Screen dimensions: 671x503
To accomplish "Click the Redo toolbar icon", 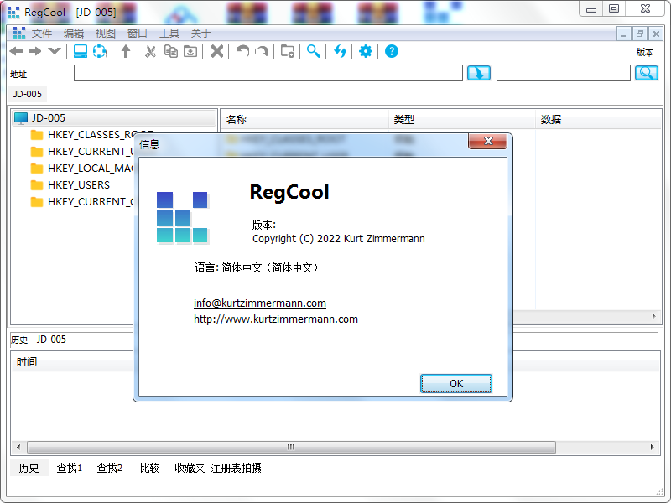I will (262, 51).
